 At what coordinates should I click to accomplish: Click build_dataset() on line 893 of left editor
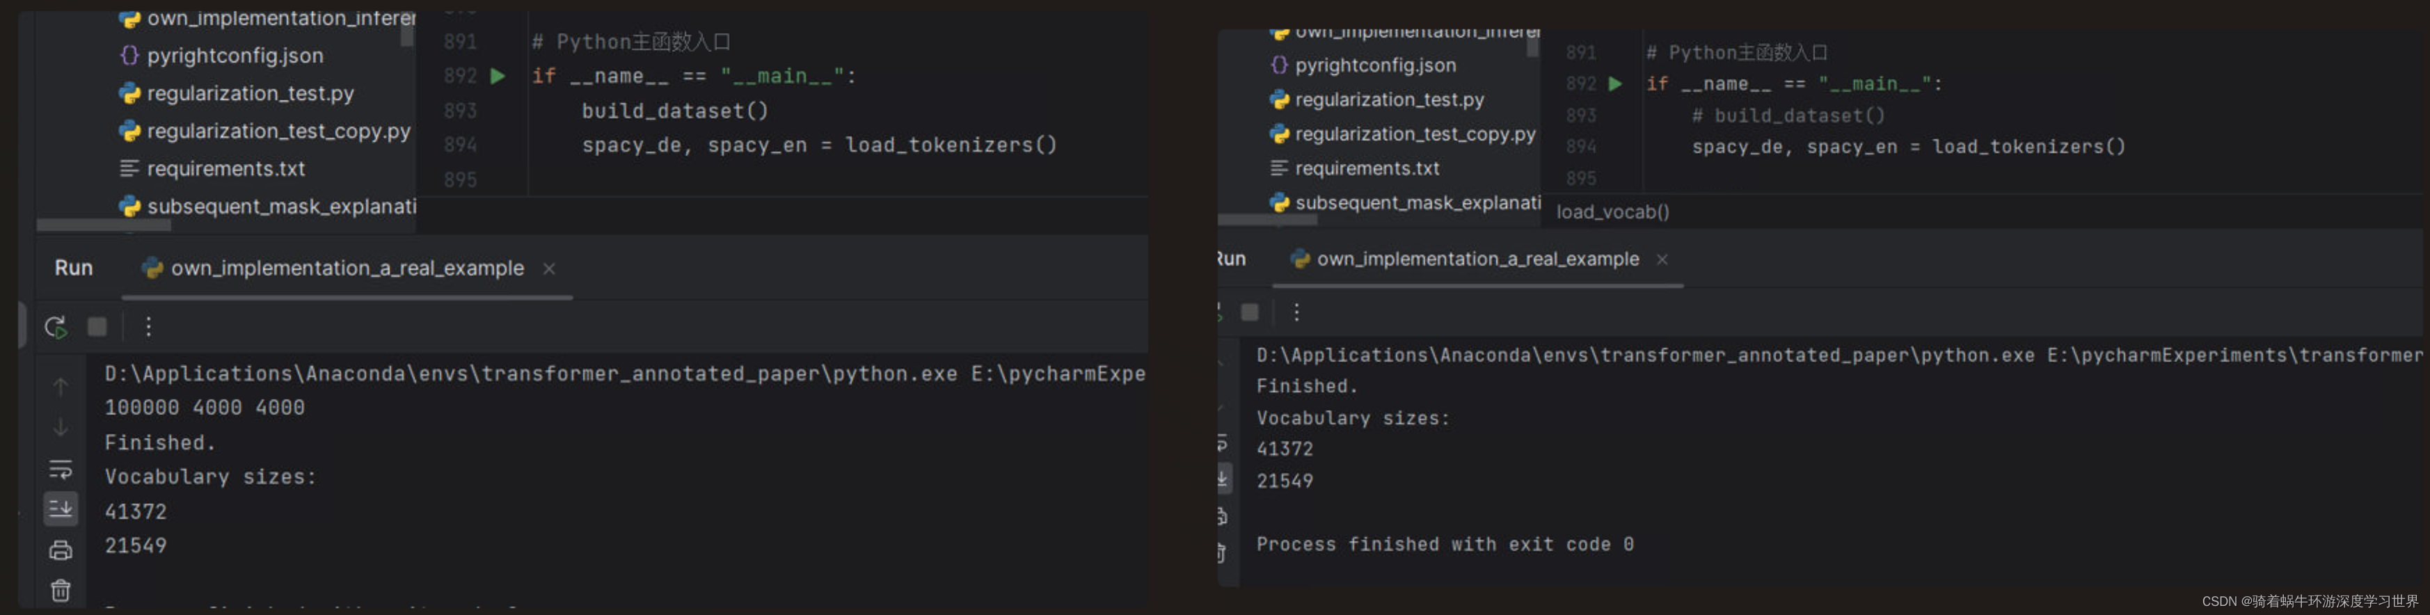(x=674, y=111)
